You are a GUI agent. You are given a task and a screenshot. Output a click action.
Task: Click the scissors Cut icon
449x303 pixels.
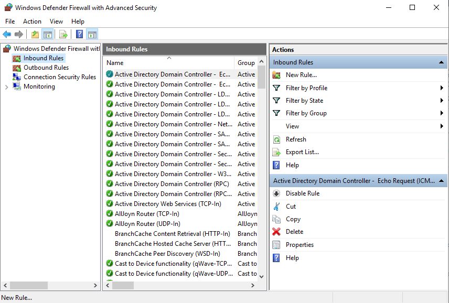[x=276, y=207]
